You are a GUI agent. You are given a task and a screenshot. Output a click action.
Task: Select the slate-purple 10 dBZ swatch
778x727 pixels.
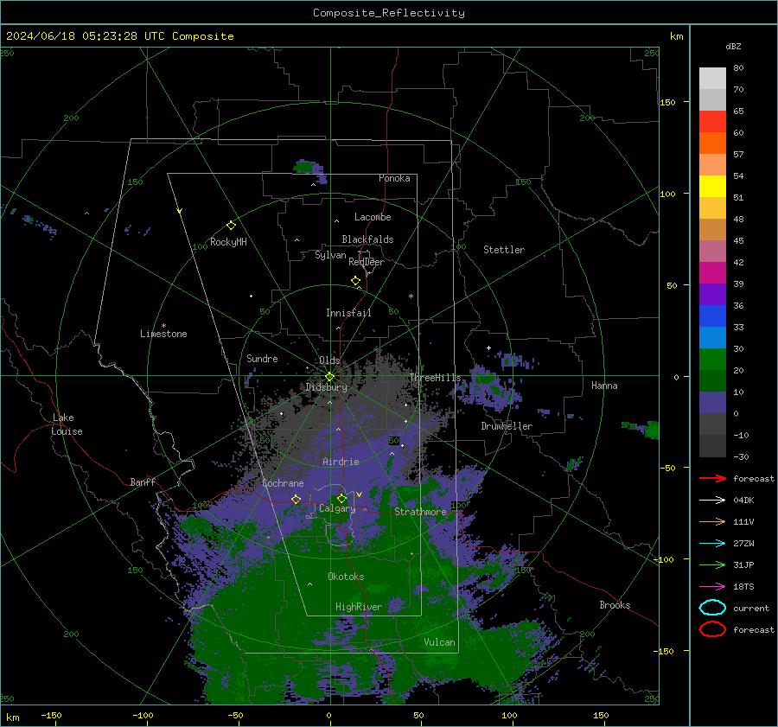(x=712, y=403)
